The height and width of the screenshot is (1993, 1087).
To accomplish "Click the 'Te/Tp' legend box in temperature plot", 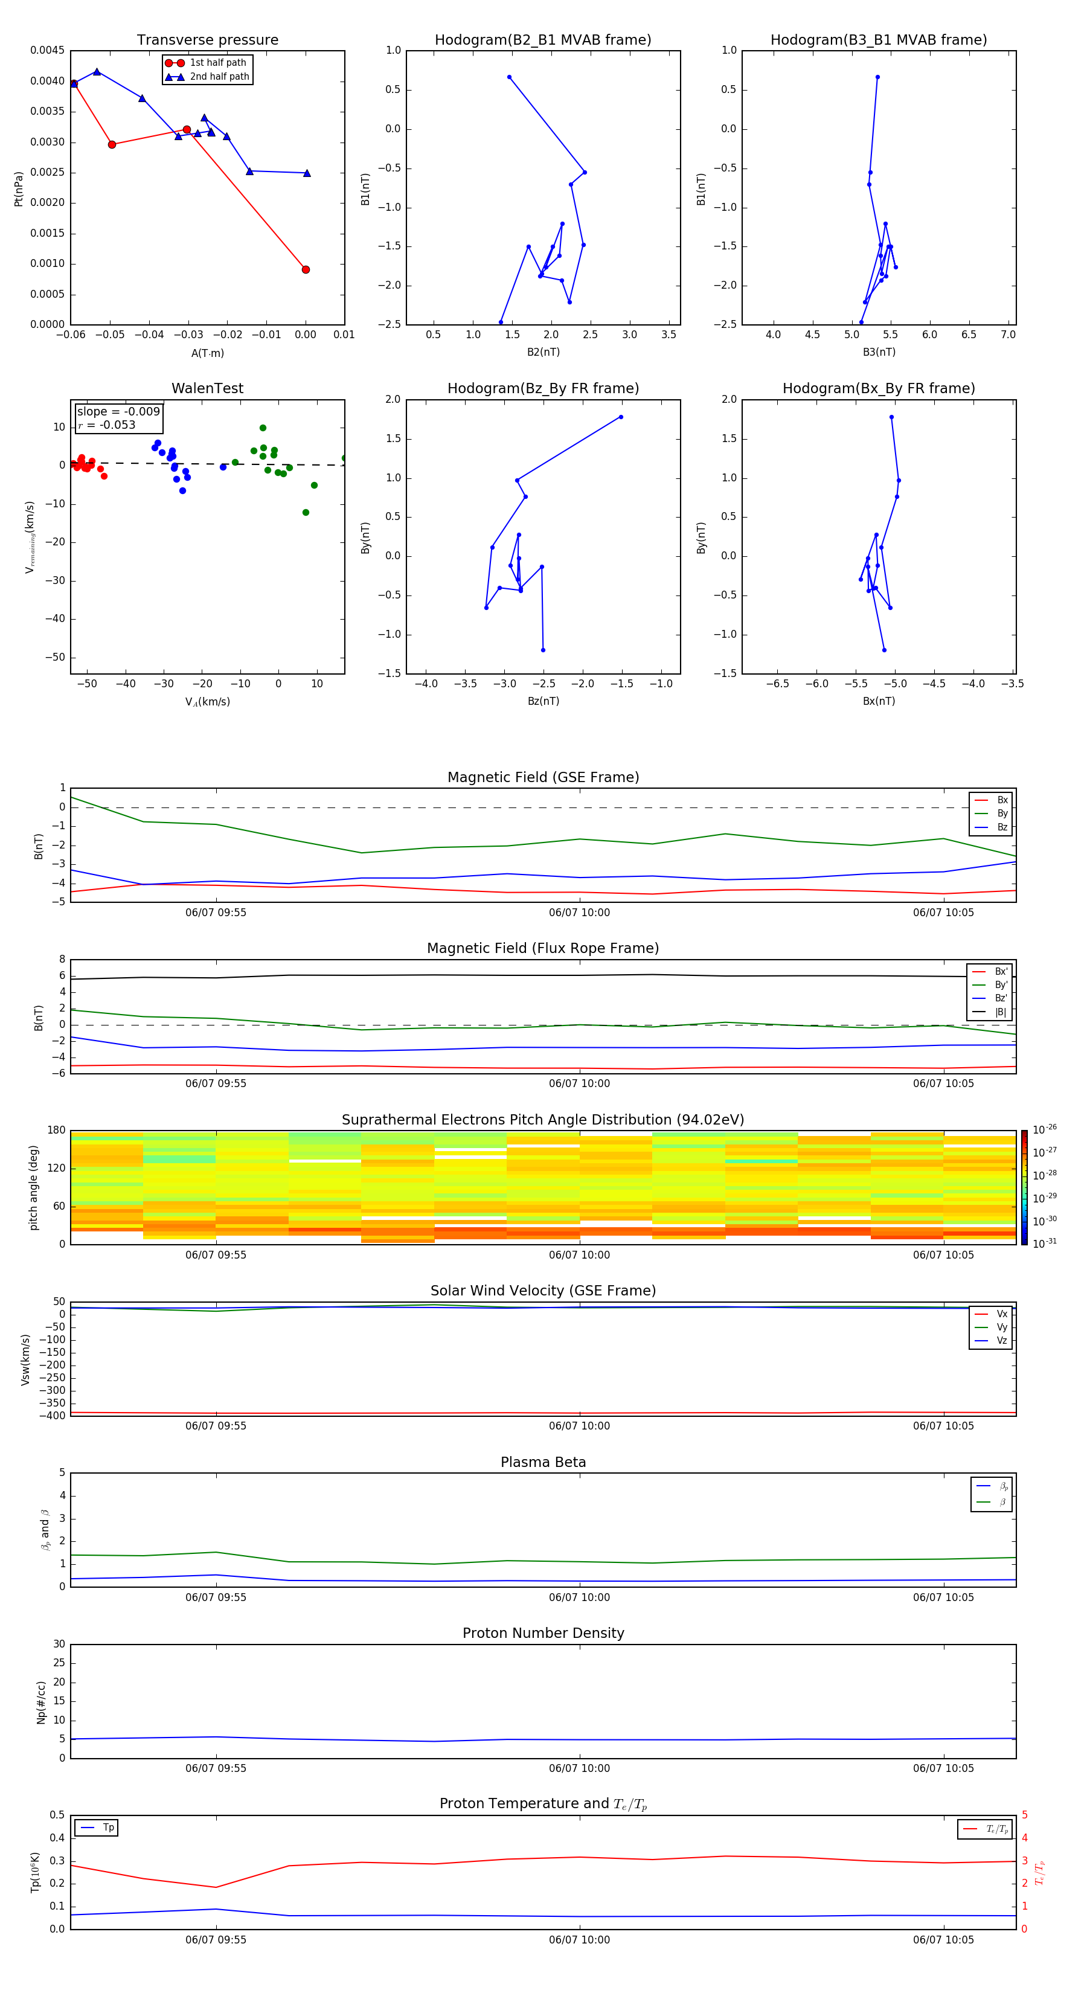I will (985, 1829).
